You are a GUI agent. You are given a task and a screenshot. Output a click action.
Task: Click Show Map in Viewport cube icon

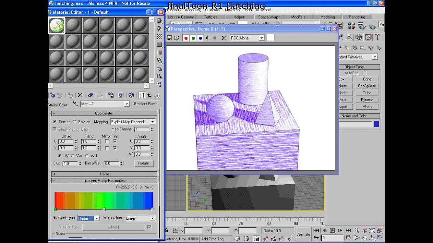pyautogui.click(x=131, y=95)
